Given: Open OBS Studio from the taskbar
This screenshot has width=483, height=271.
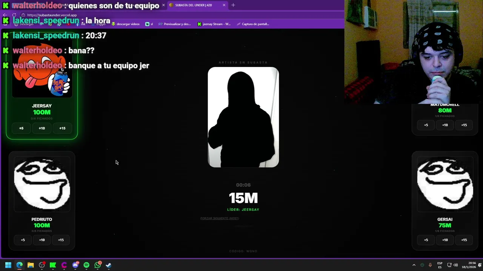Looking at the screenshot, I should [42, 265].
